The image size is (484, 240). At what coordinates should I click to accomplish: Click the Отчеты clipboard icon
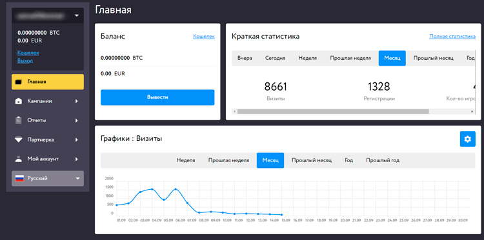pos(19,120)
